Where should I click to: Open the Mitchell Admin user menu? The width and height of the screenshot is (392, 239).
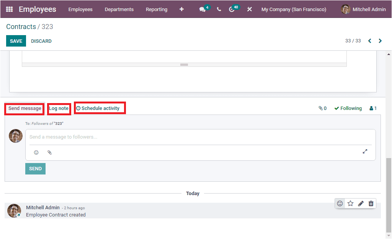pos(362,9)
